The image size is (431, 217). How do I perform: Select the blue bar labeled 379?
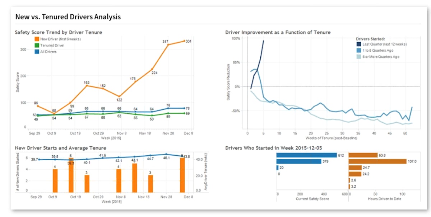pyautogui.click(x=298, y=161)
